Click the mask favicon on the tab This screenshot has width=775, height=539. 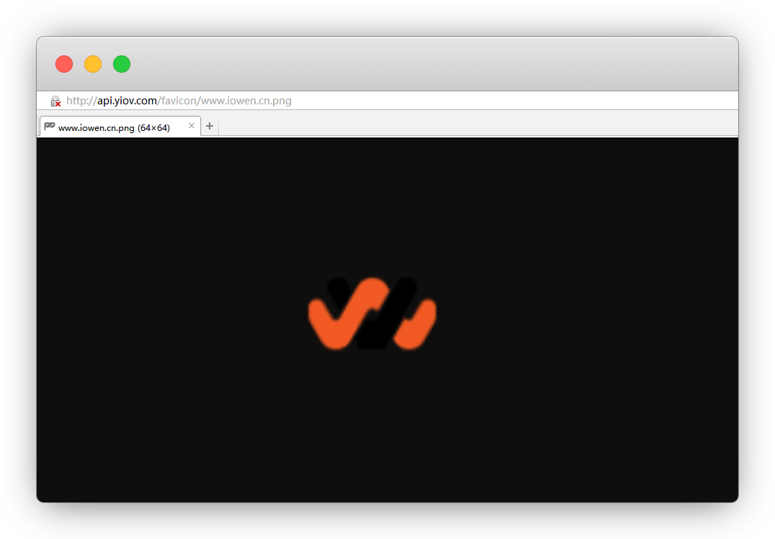[x=50, y=127]
